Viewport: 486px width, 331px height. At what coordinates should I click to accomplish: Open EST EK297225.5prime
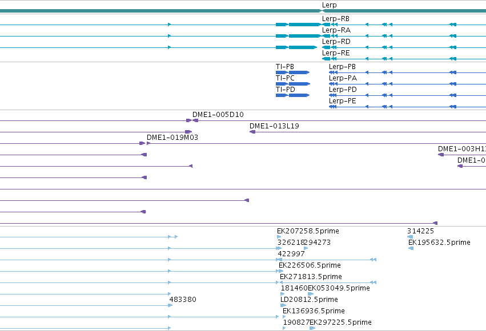click(x=340, y=322)
